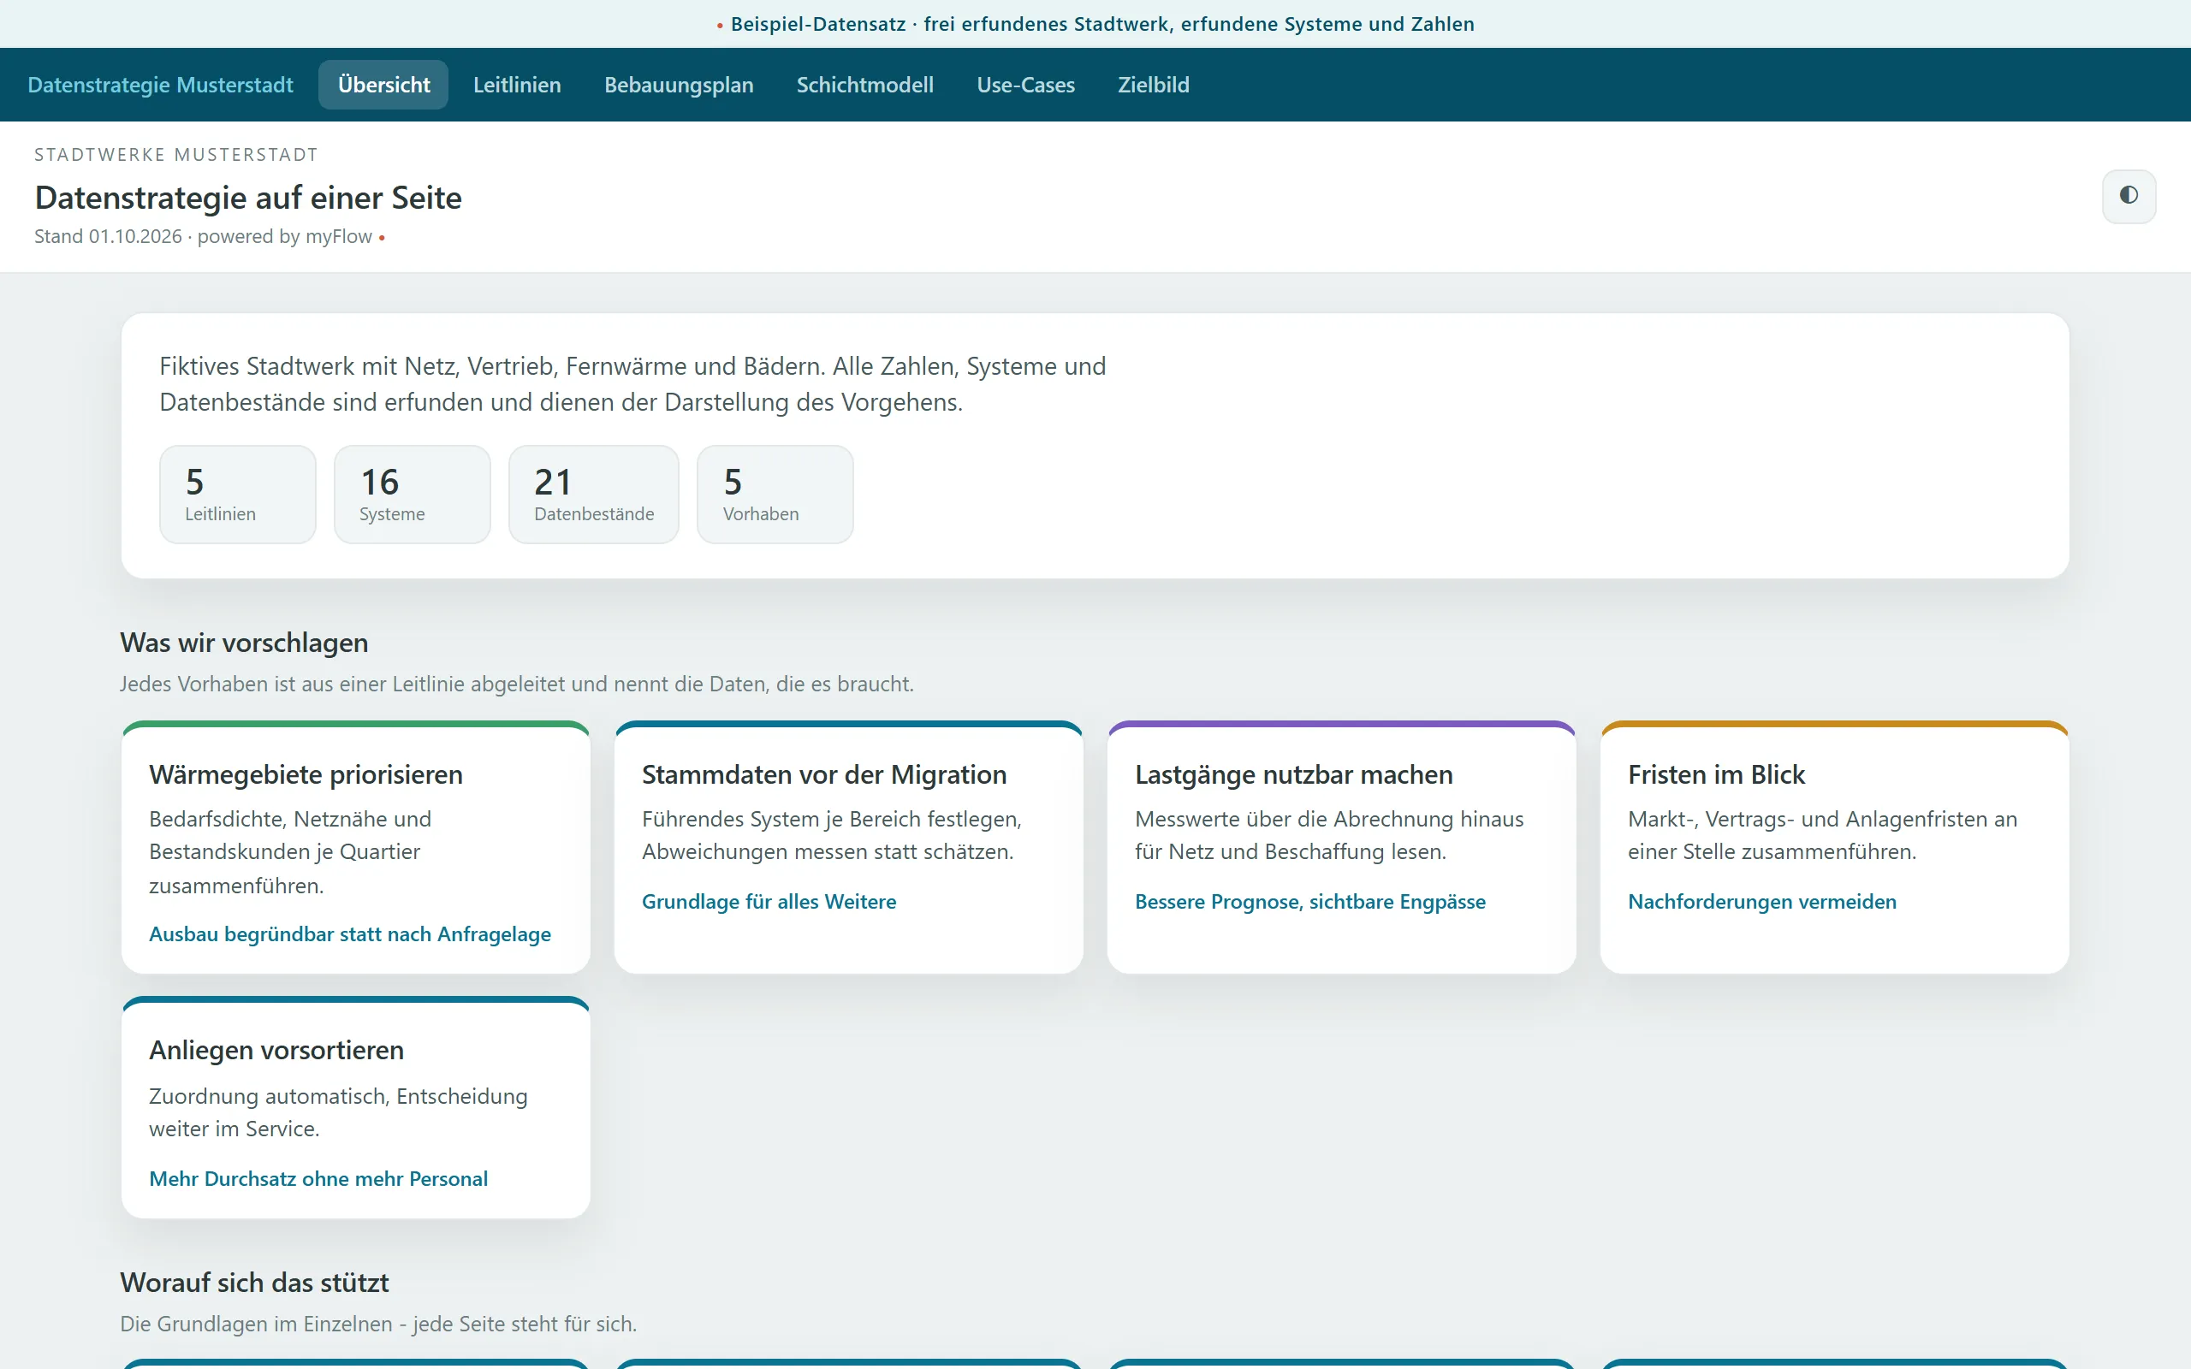Click the 'Fiktives Stadtwerk mit Netz' intro paragraph
The height and width of the screenshot is (1369, 2191).
pos(632,384)
